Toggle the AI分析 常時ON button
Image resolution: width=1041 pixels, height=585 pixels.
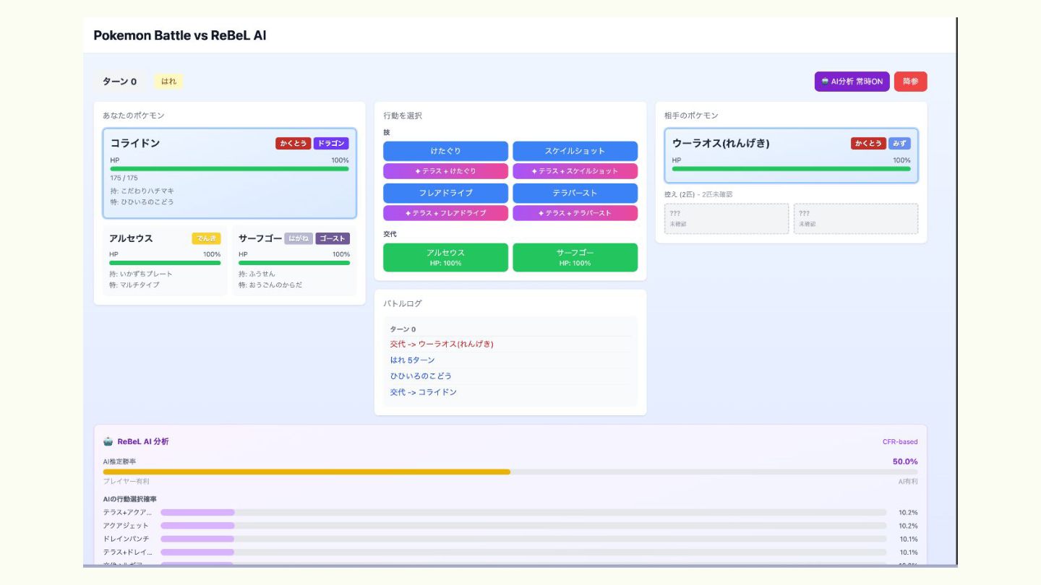(852, 82)
